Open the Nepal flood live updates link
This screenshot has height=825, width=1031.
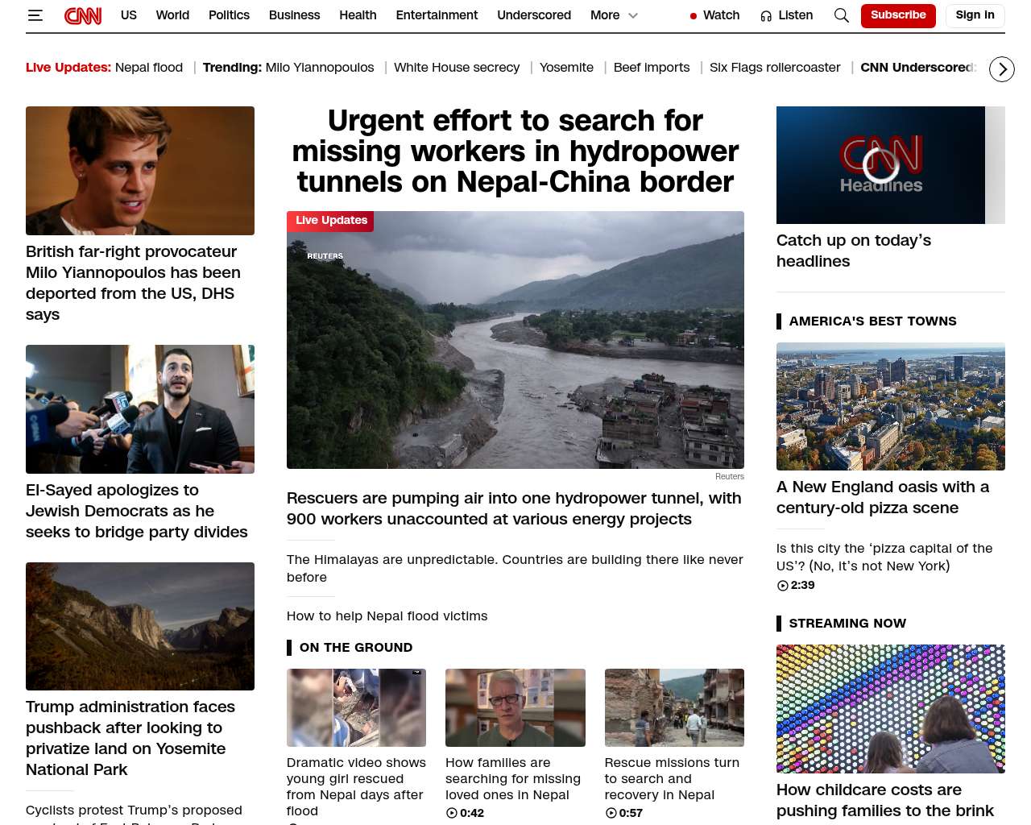tap(149, 68)
